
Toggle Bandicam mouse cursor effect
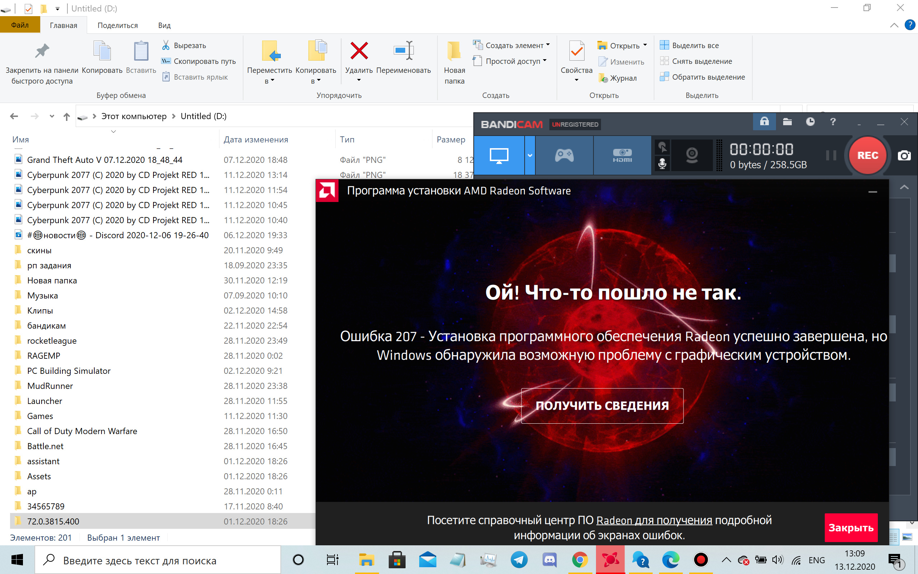point(662,147)
